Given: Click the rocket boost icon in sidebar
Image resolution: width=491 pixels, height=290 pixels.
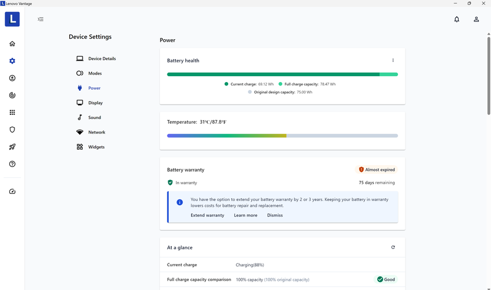Looking at the screenshot, I should (x=12, y=147).
